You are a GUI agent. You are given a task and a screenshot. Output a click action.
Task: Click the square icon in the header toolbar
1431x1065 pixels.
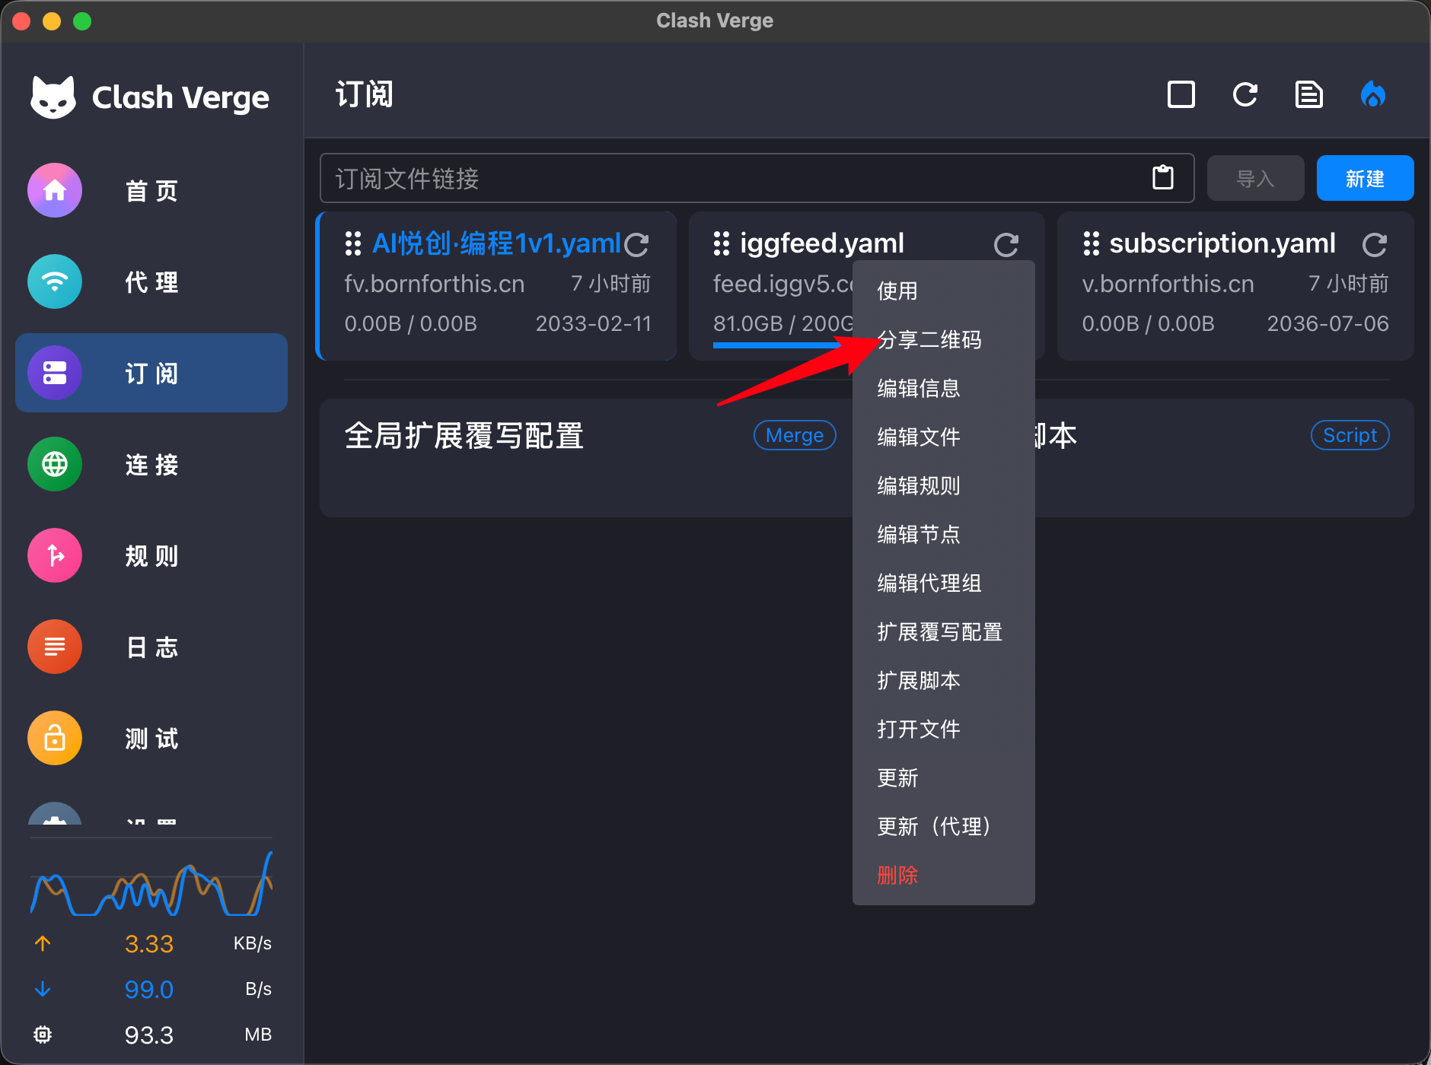pos(1181,95)
